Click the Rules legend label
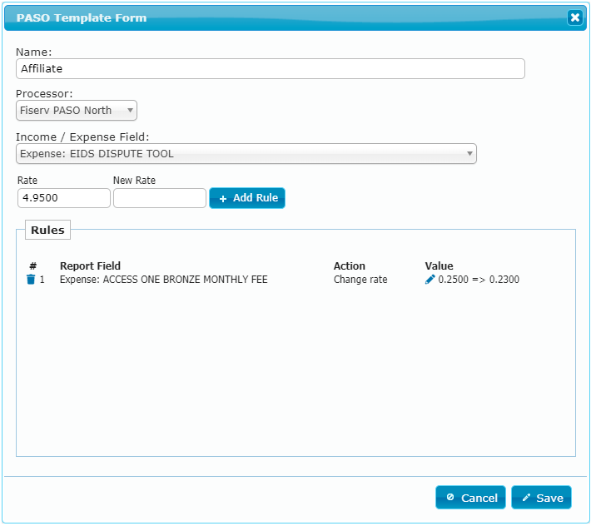Image resolution: width=591 pixels, height=526 pixels. (47, 230)
